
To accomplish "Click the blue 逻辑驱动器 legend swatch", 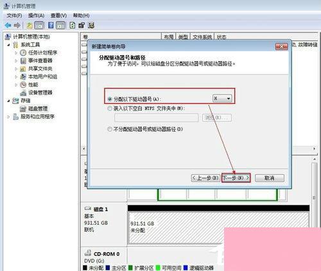I will 186,268.
